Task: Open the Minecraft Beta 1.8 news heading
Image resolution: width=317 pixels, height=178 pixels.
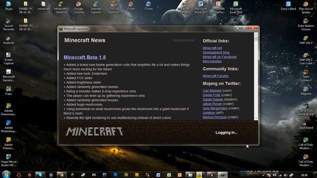Action: coord(85,57)
